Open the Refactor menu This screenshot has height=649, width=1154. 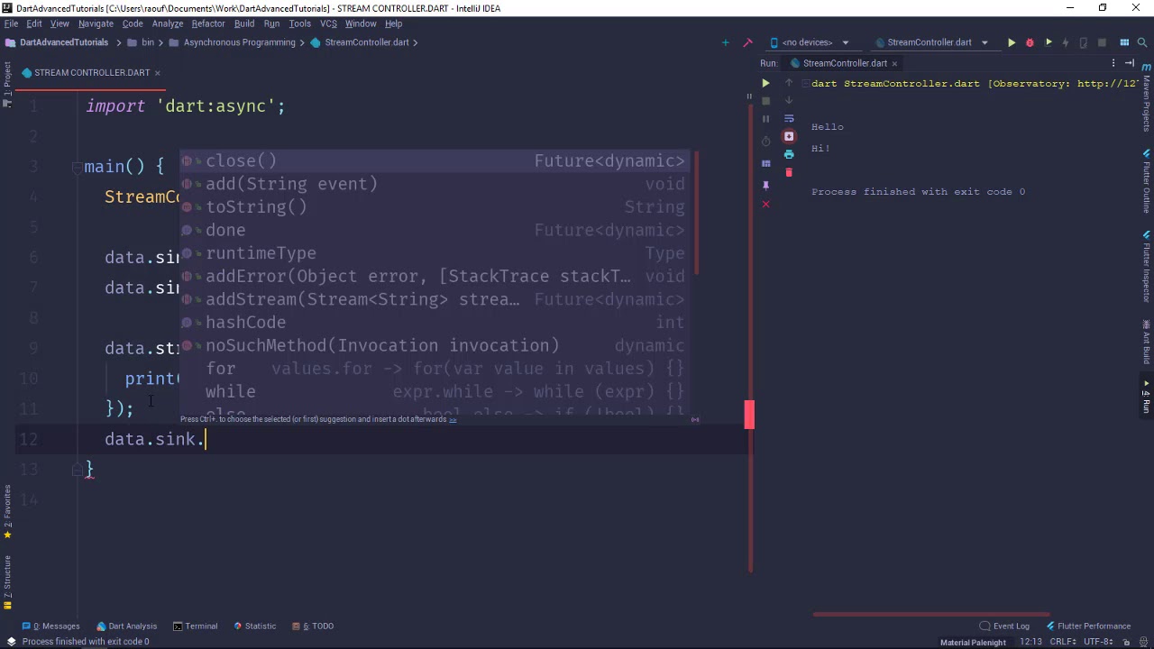(207, 23)
